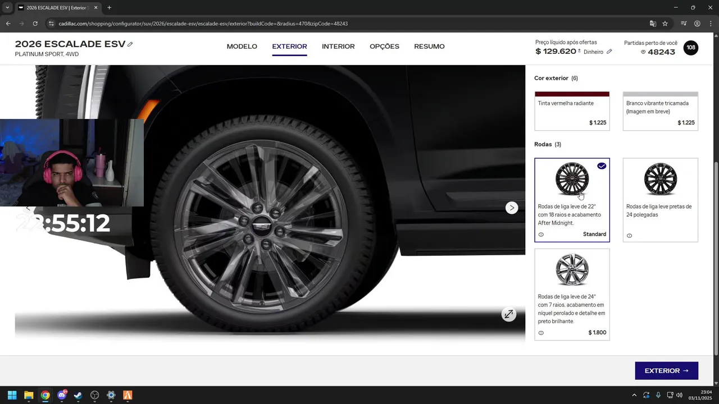Show hidden system tray icons
The image size is (719, 404).
click(x=634, y=395)
